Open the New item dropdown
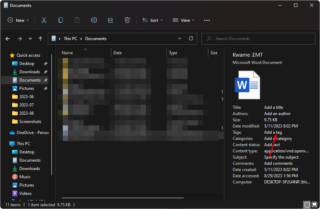The image size is (320, 209). (x=18, y=20)
